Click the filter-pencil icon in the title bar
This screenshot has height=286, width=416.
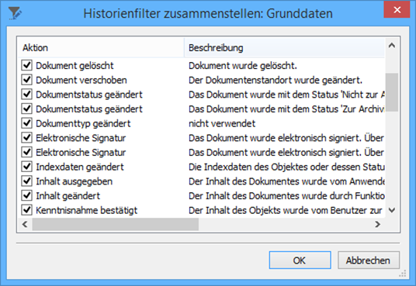point(15,13)
